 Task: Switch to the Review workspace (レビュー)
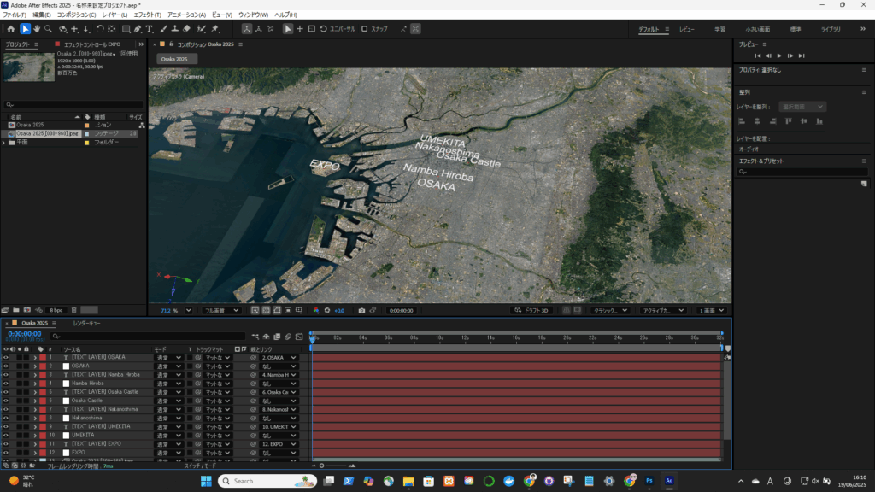[687, 29]
